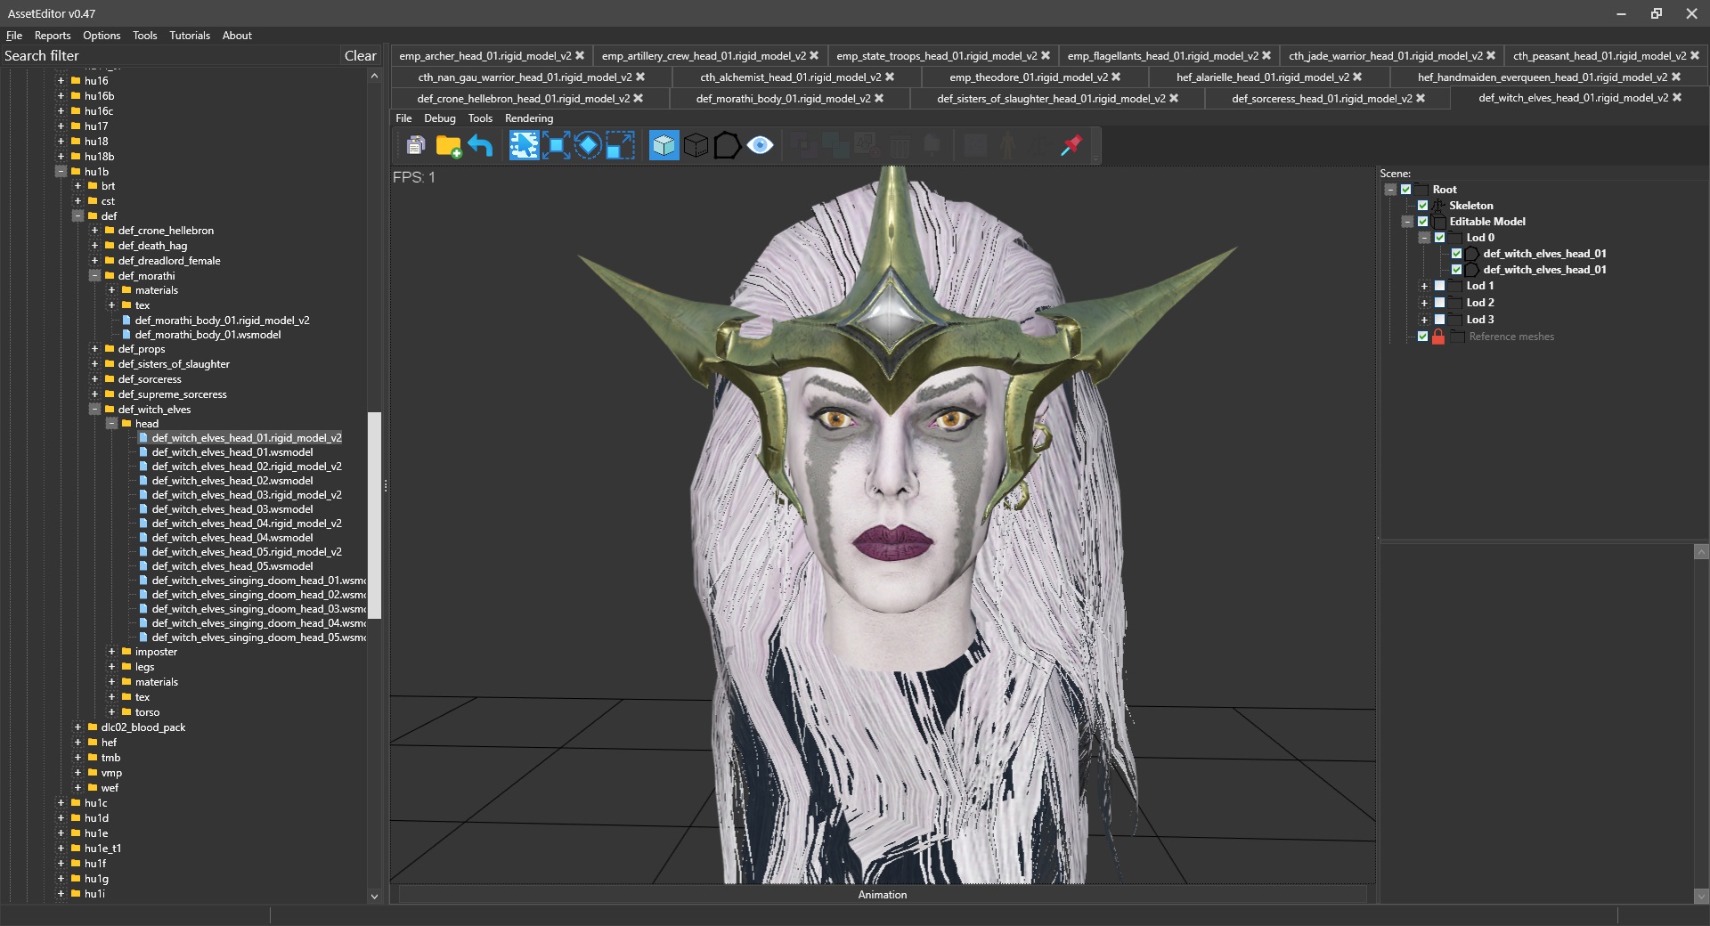Viewport: 1710px width, 926px height.
Task: Collapse the def_morathi folder
Action: pos(94,276)
